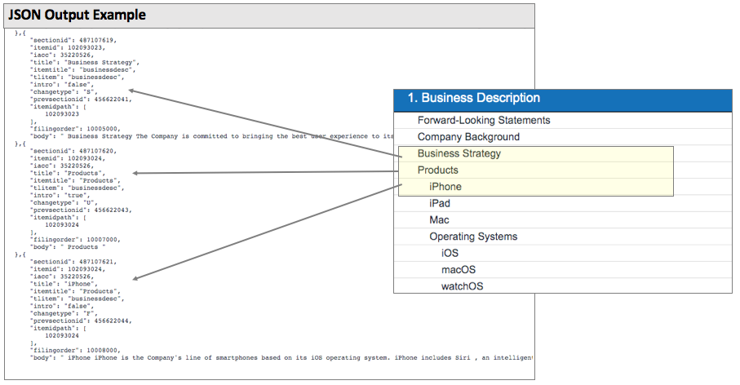The height and width of the screenshot is (385, 740).
Task: Click the "title": "Business Strategy" line
Action: coord(85,62)
